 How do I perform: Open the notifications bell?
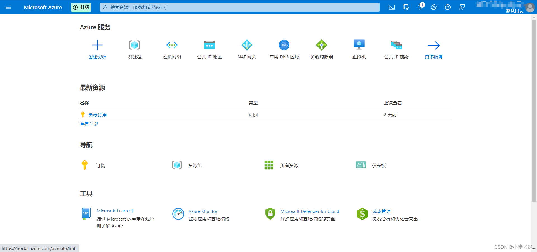click(420, 7)
